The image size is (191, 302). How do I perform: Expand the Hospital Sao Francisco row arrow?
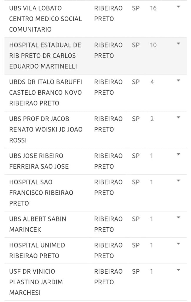178,181
